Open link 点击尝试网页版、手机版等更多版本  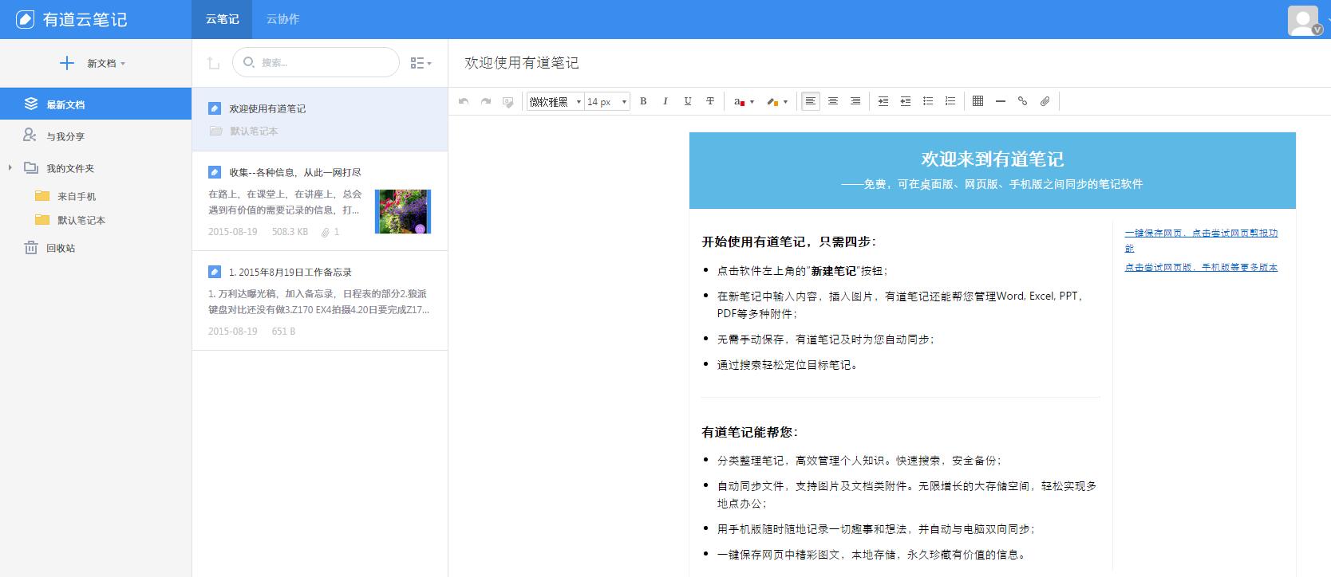[1201, 268]
